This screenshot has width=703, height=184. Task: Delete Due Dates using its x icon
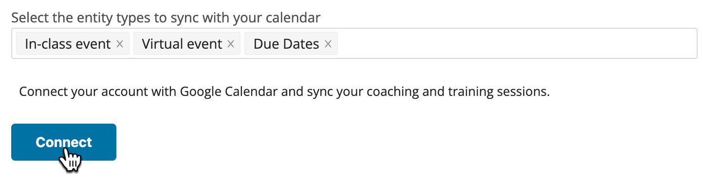[328, 44]
